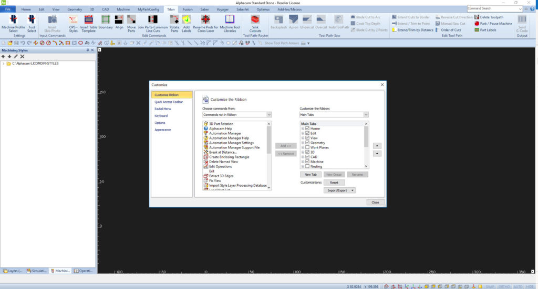
Task: Expand the Machine node in Main Tabs tree
Action: click(303, 162)
